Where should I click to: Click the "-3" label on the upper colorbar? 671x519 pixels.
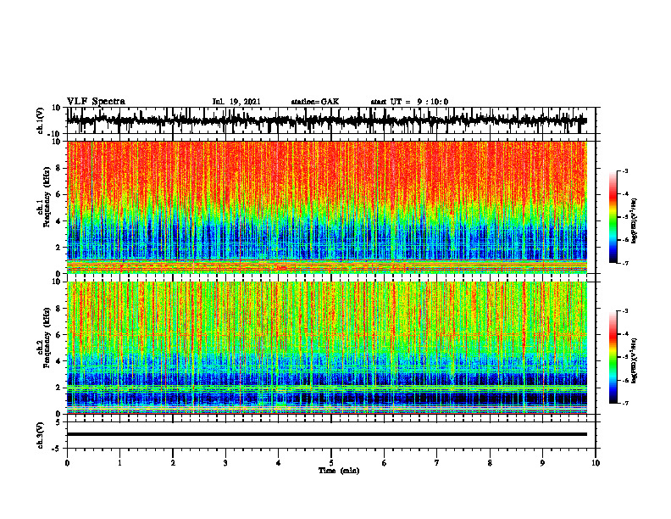[x=624, y=170]
